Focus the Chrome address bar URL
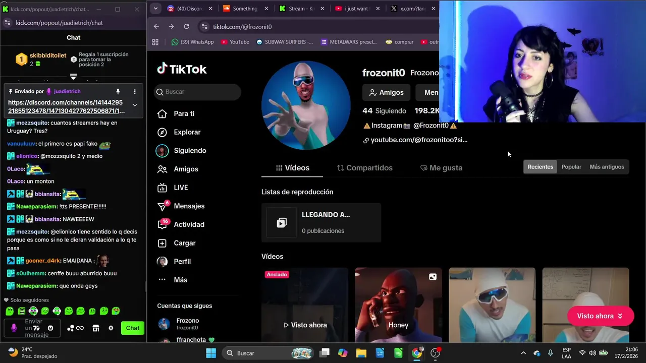Image resolution: width=646 pixels, height=363 pixels. coord(242,27)
